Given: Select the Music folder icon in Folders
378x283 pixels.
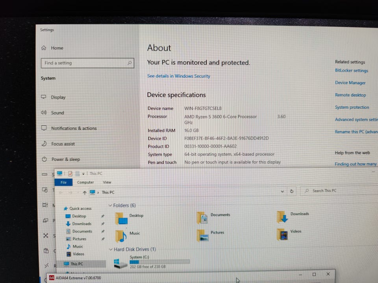Looking at the screenshot, I should [x=121, y=236].
